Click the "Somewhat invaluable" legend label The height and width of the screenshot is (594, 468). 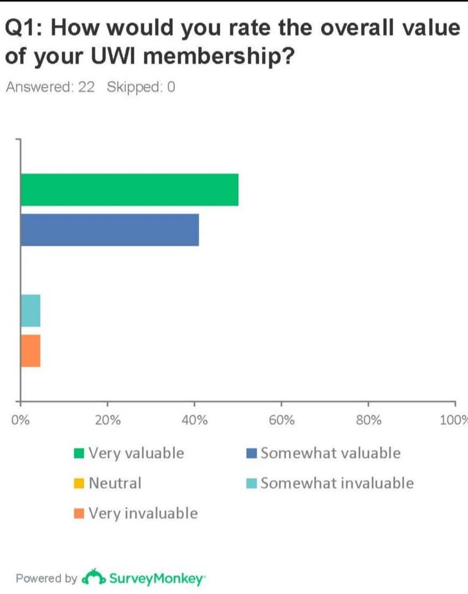coord(337,483)
